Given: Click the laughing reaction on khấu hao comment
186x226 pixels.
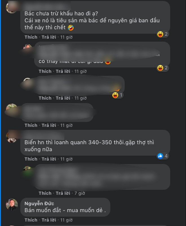Looking at the screenshot, I should tap(163, 34).
